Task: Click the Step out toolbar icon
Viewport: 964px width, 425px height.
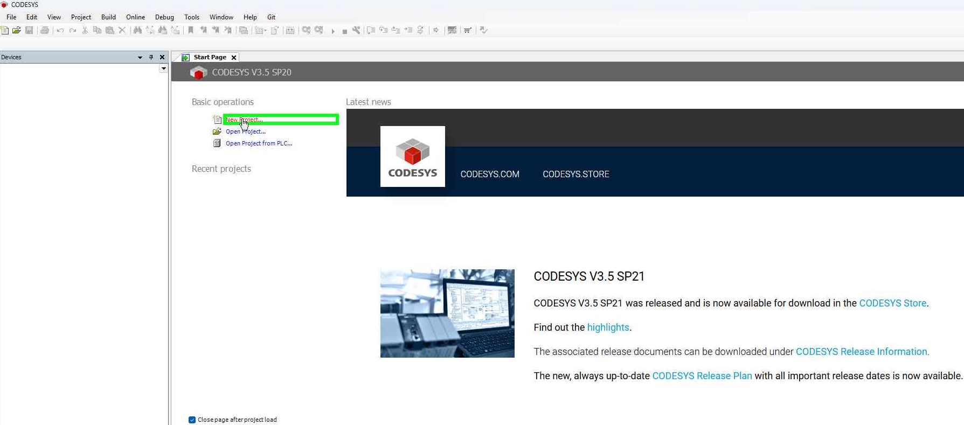Action: point(396,30)
